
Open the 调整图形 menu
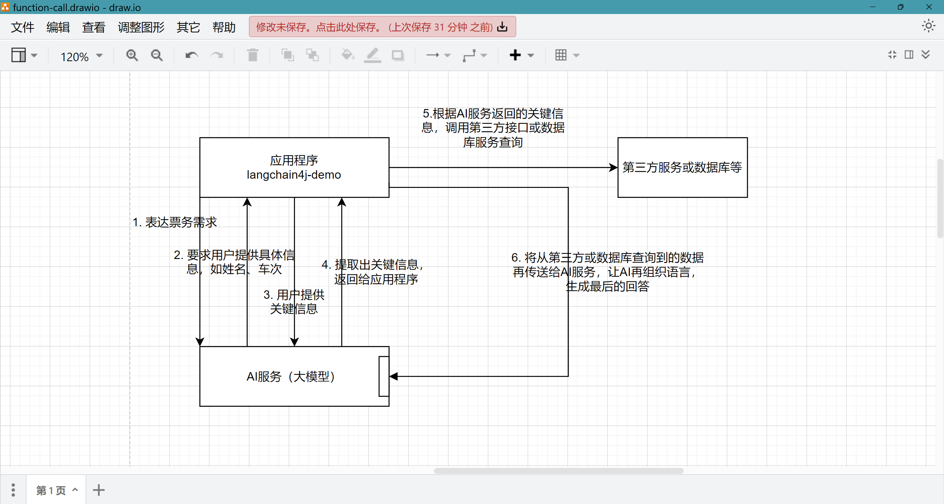pyautogui.click(x=141, y=27)
